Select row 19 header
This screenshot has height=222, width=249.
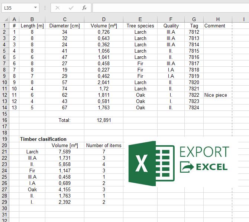coord(4,139)
